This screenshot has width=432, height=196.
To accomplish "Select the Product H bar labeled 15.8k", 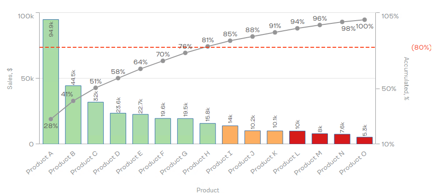I will click(208, 134).
